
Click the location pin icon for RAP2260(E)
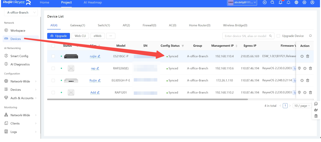[x=299, y=69]
